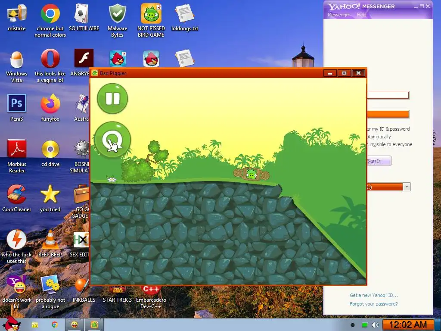
Task: Open the Help menu in Yahoo Messenger
Action: pos(362,15)
